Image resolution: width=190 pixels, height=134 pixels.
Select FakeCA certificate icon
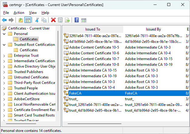pyautogui.click(x=66, y=93)
